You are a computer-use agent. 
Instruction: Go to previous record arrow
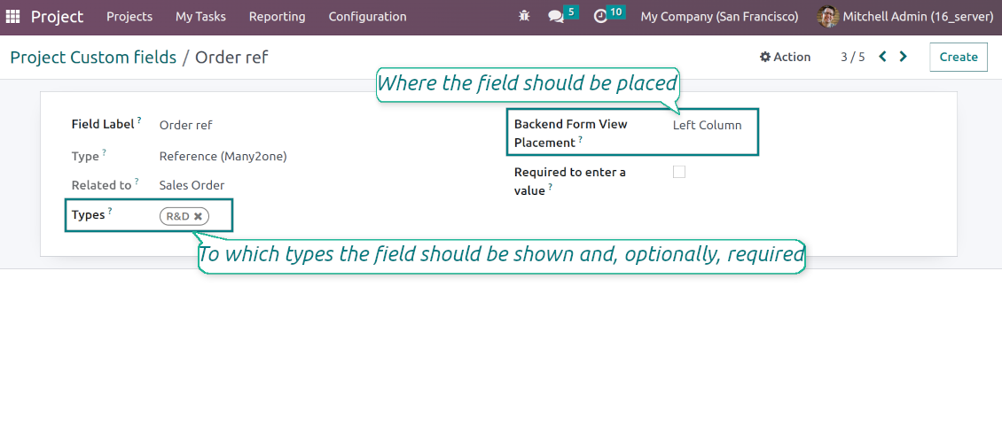coord(882,57)
